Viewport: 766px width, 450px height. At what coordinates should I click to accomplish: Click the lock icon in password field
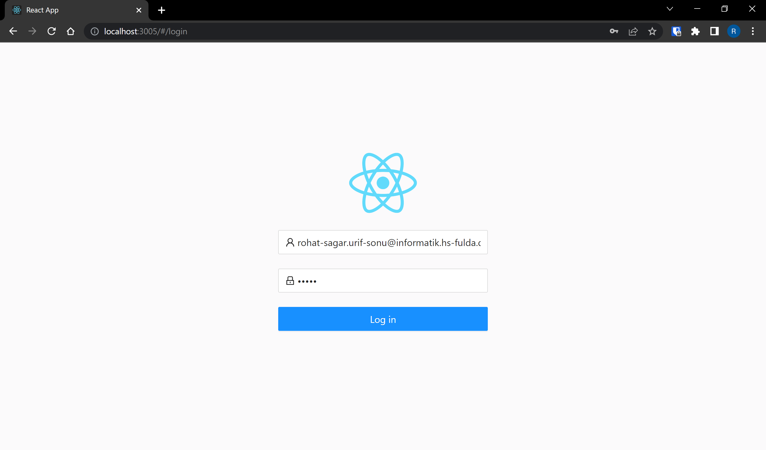[290, 281]
